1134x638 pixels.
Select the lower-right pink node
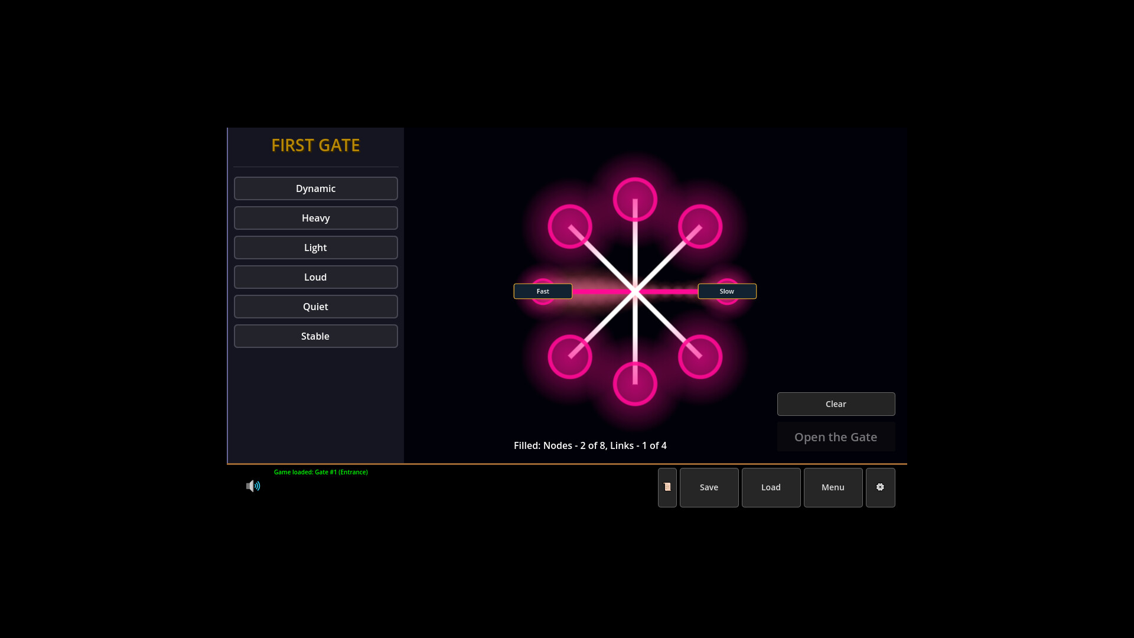[699, 356]
